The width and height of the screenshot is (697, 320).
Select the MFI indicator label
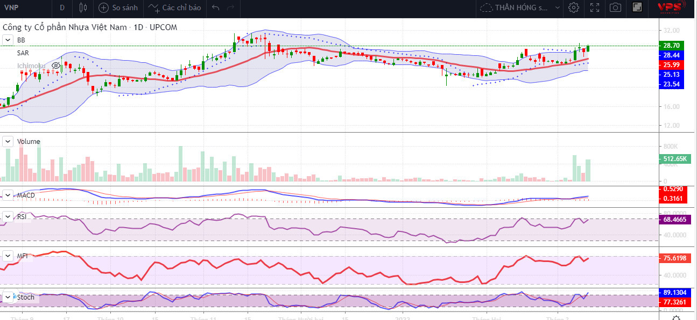(x=22, y=256)
